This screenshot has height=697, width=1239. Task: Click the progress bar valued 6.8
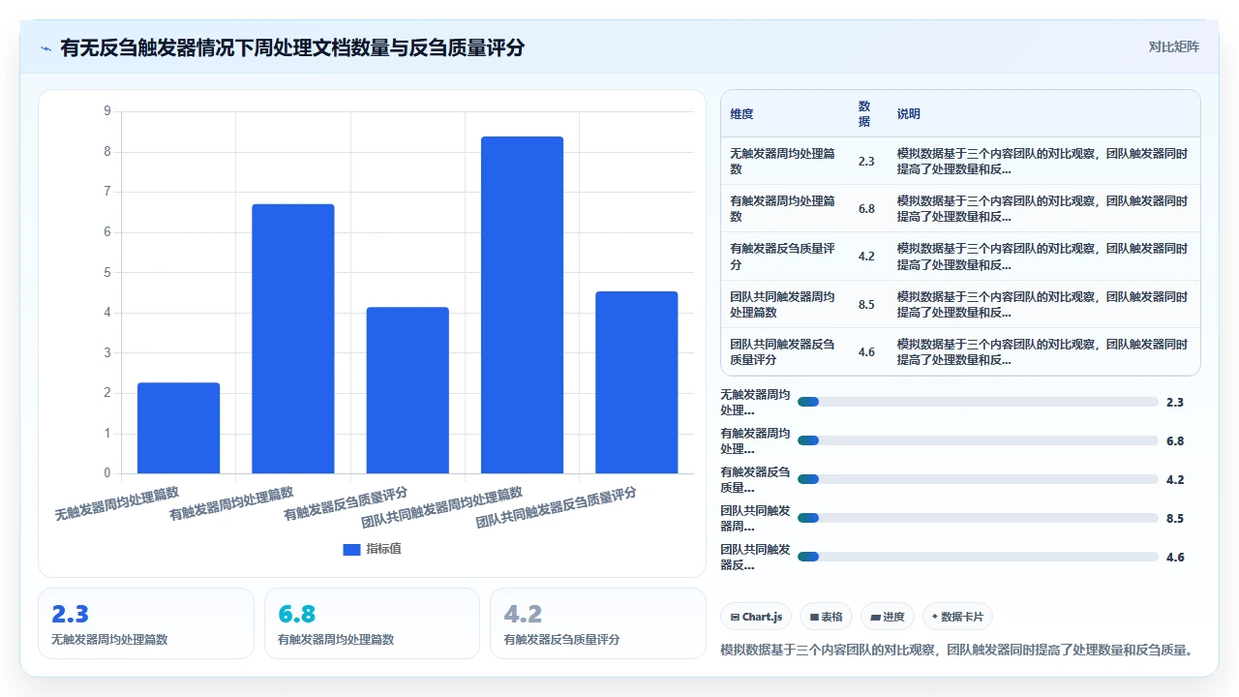(978, 440)
